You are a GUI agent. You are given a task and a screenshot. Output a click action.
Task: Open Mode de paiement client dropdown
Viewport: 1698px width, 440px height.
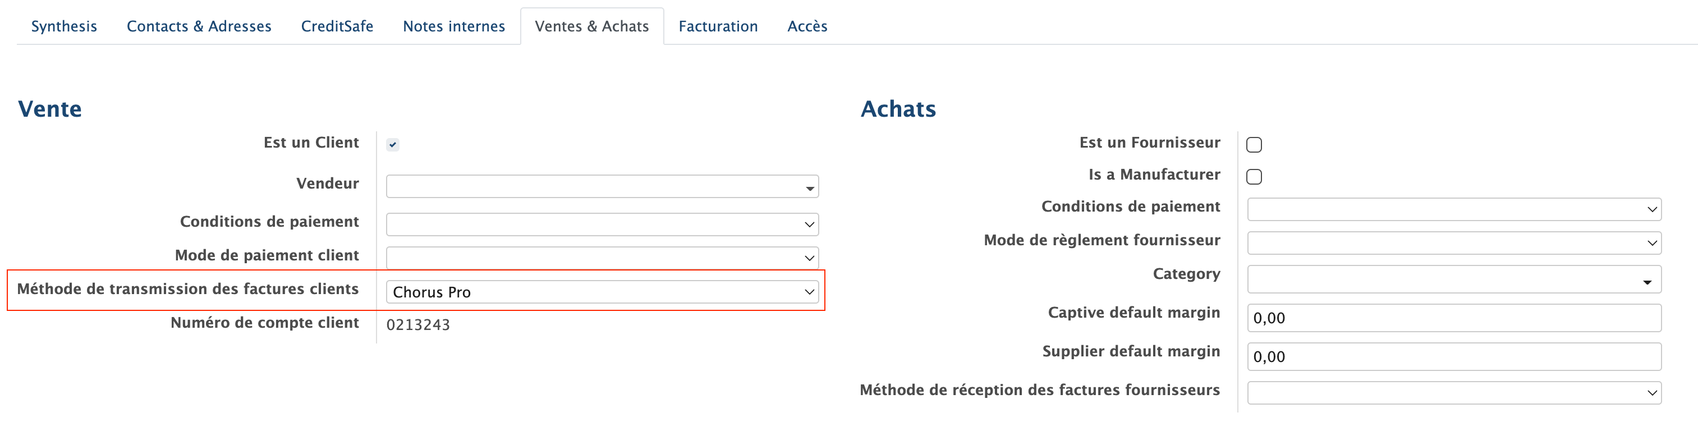click(x=602, y=258)
